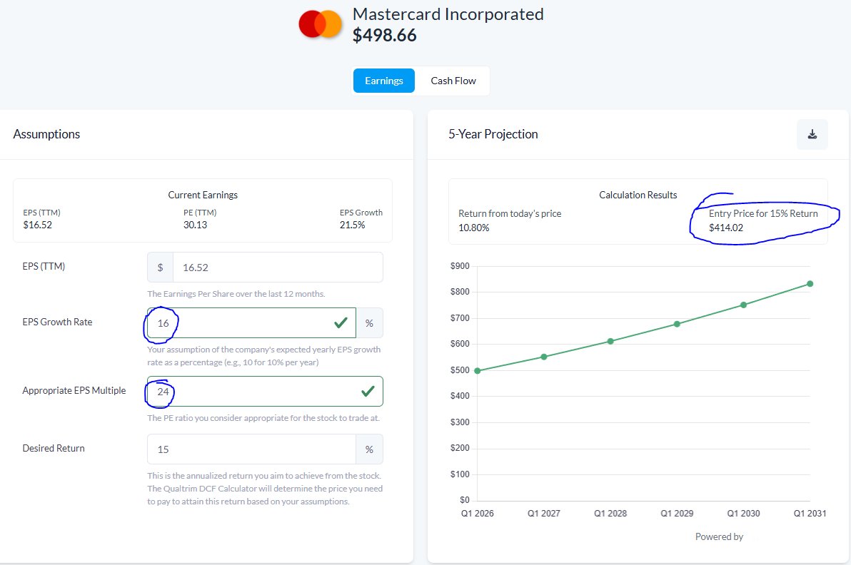851x565 pixels.
Task: Switch to the Cash Flow tab
Action: point(453,81)
